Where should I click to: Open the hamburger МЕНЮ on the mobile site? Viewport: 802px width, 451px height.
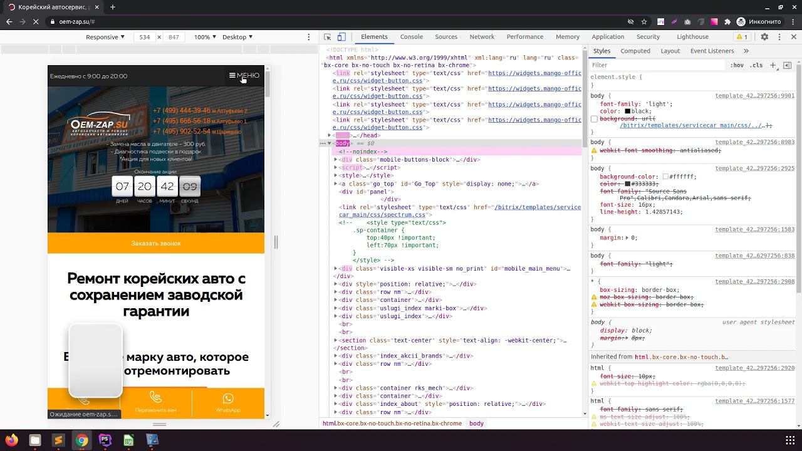[244, 76]
